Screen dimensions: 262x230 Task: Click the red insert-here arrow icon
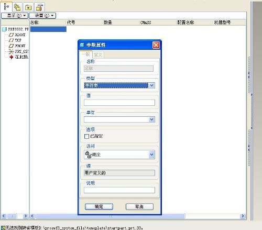click(12, 57)
